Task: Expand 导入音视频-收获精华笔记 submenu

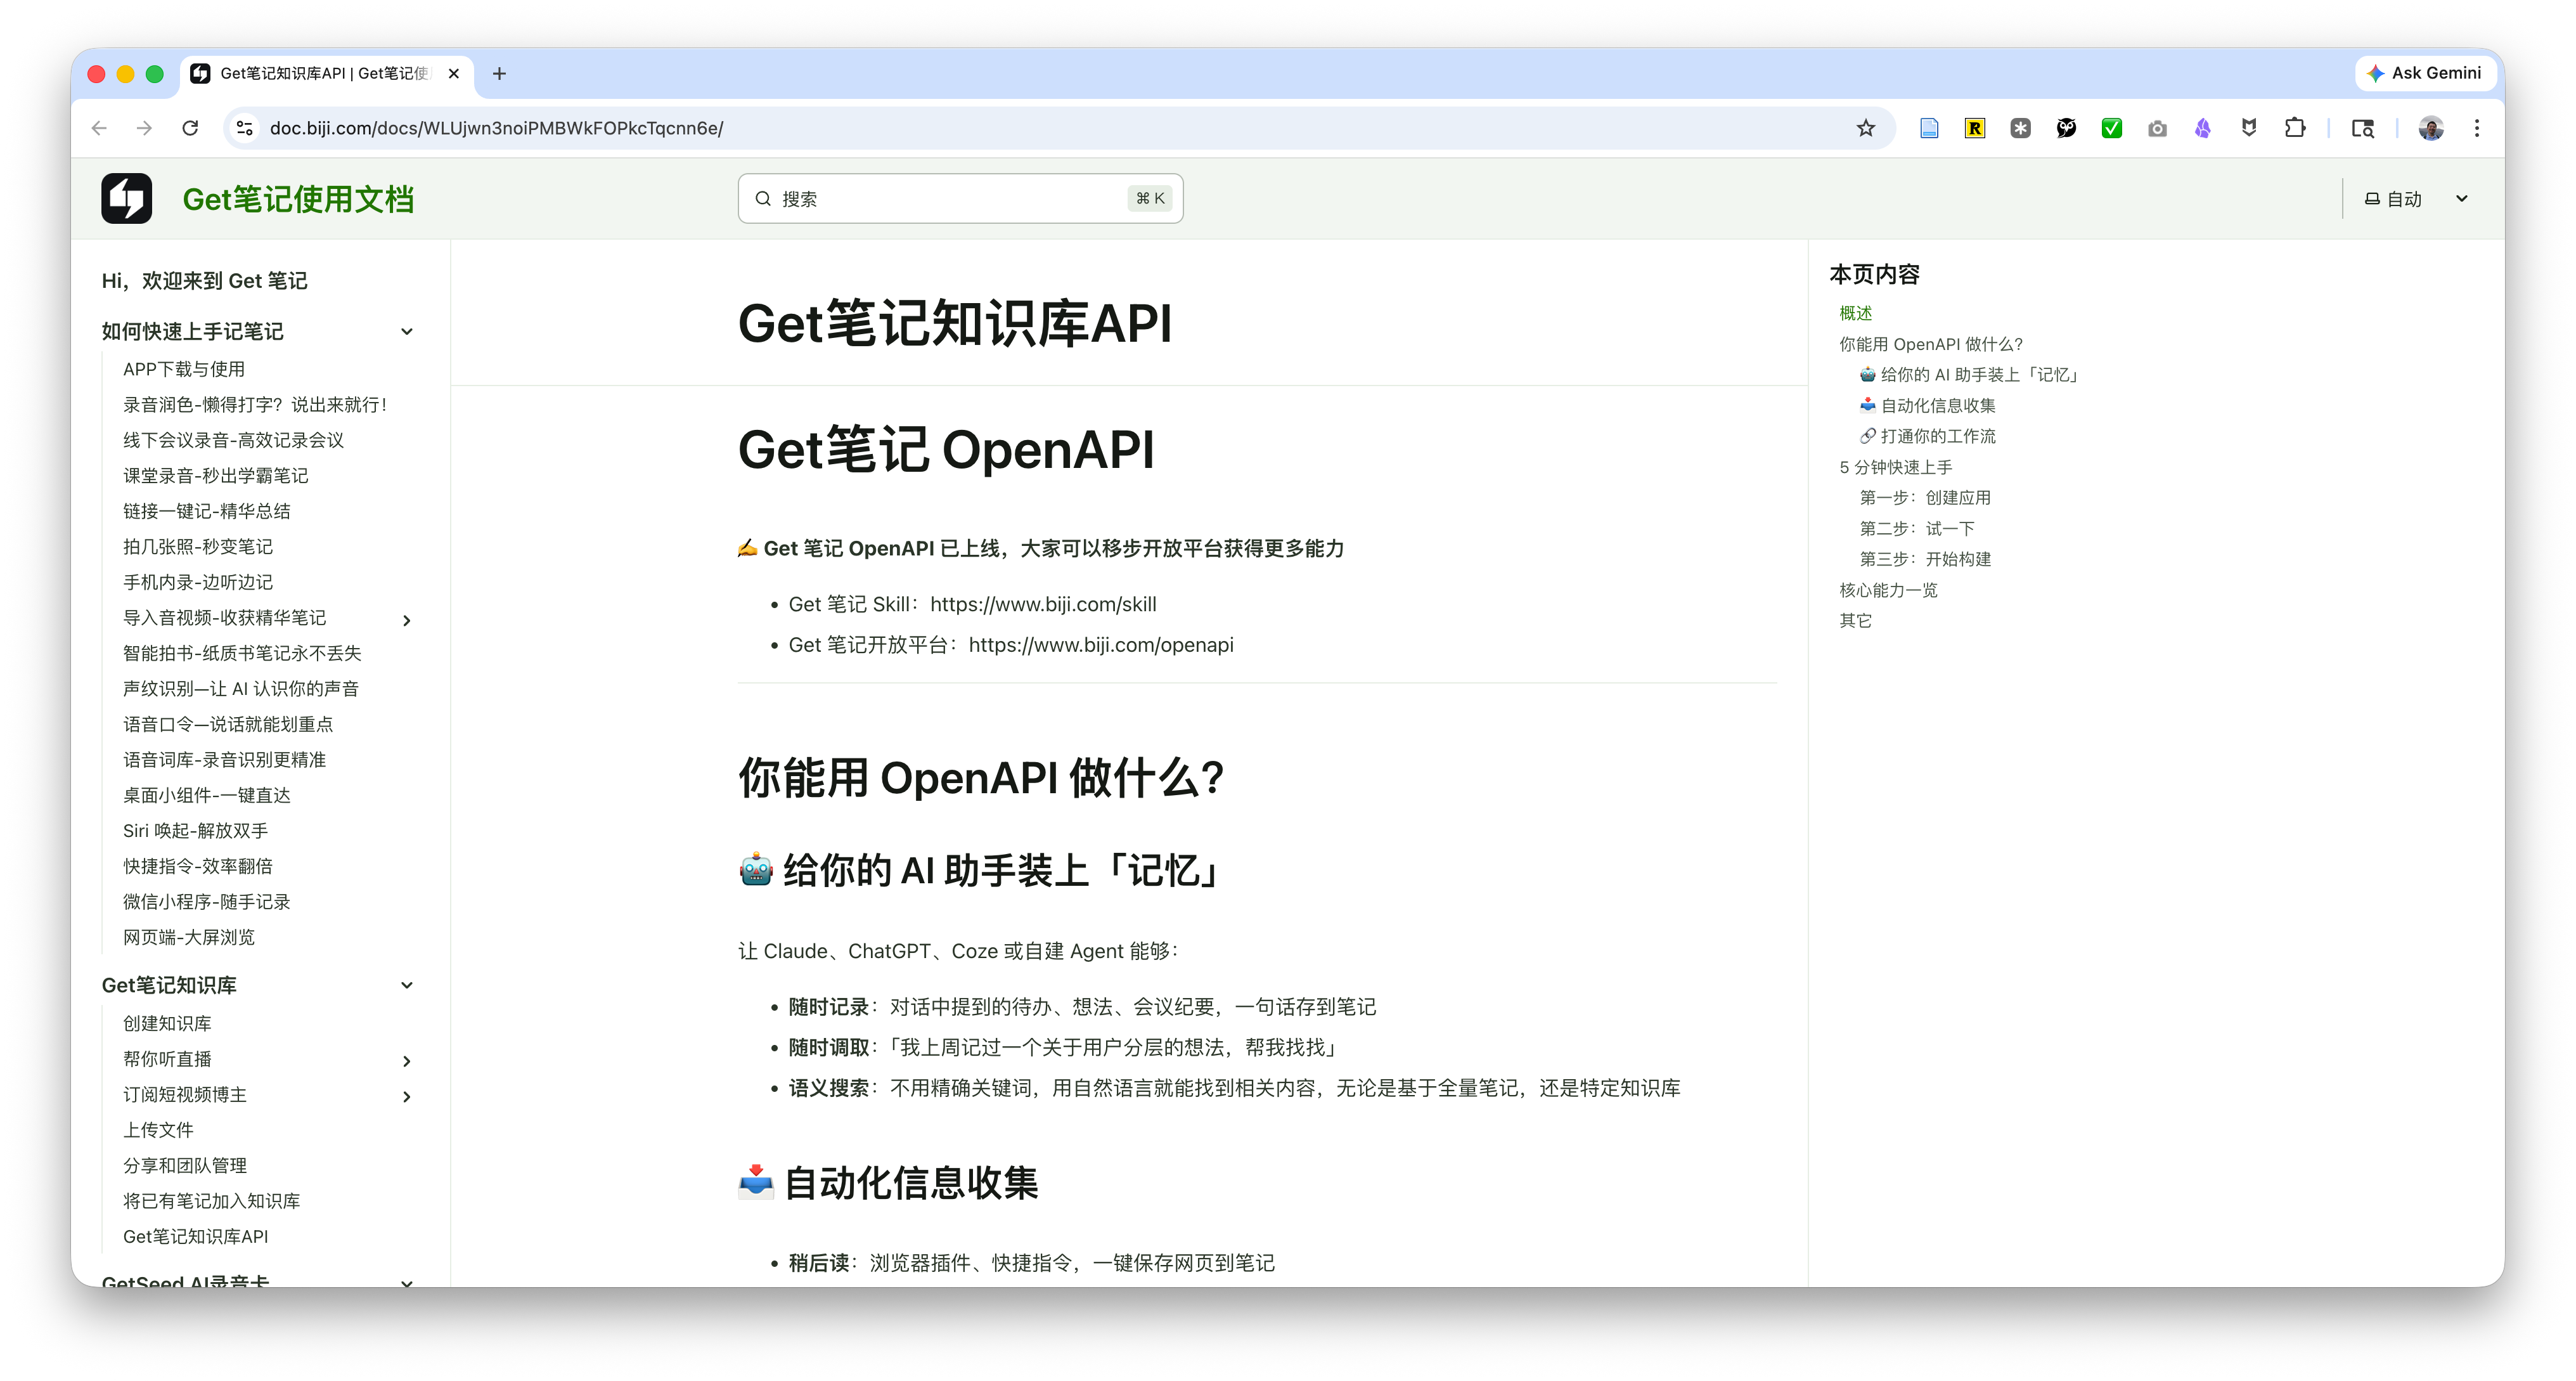Action: [406, 620]
